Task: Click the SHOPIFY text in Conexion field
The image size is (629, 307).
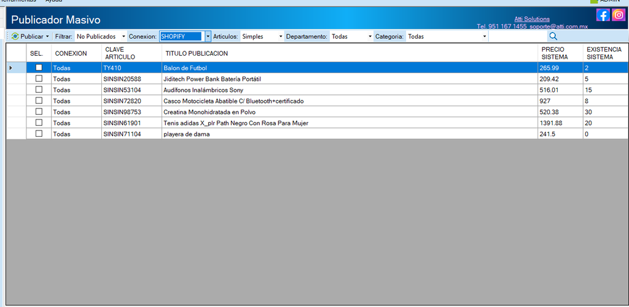Action: point(173,36)
